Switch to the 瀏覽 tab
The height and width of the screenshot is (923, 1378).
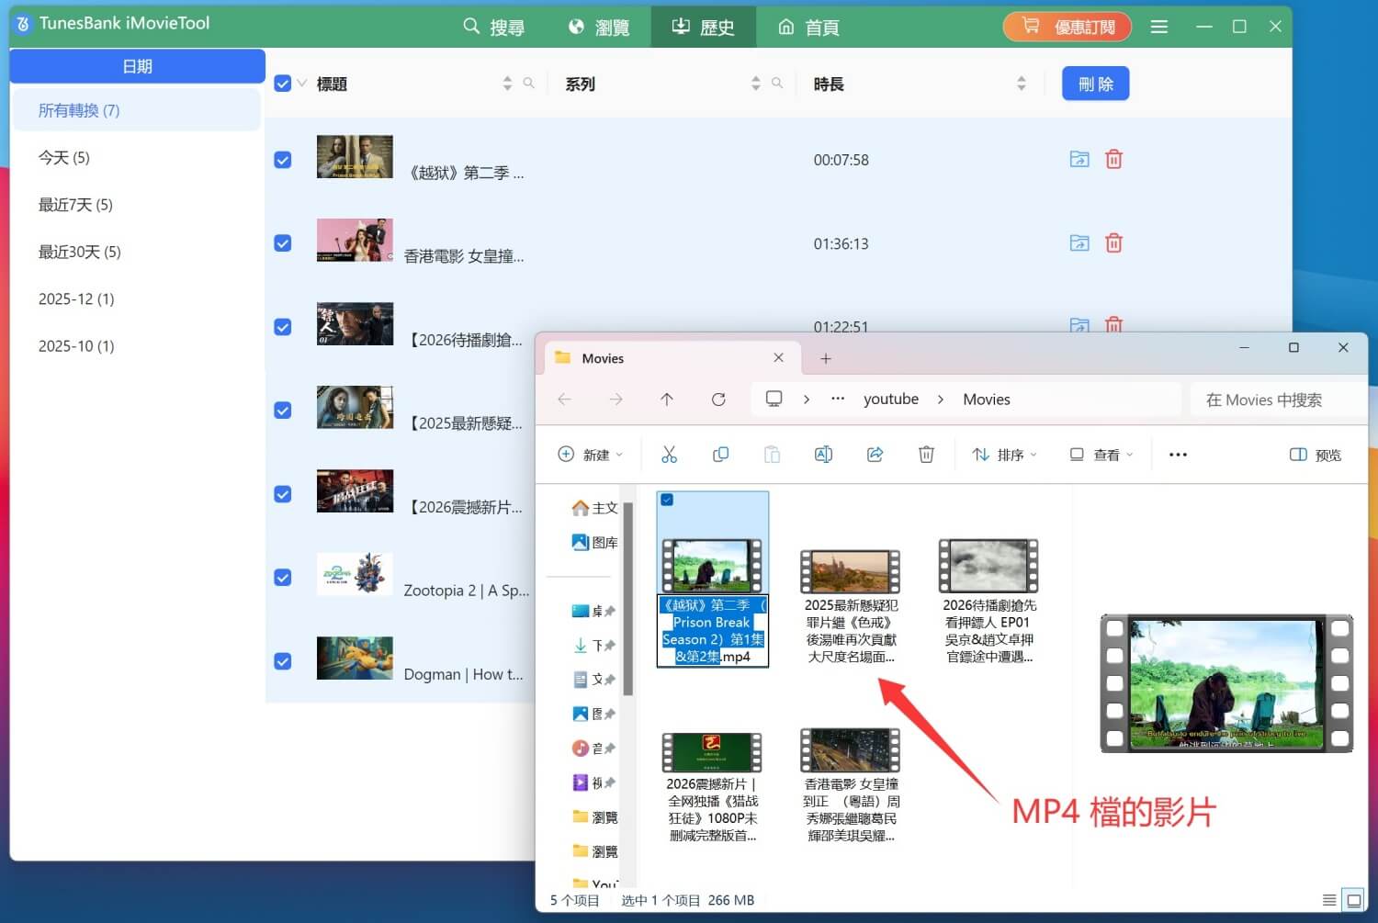click(x=599, y=27)
